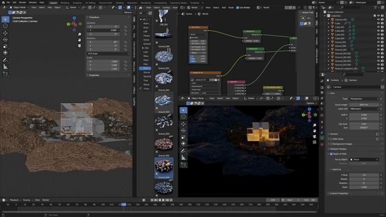Open Options button in lower-right viewport
This screenshot has width=386, height=217.
311,103
